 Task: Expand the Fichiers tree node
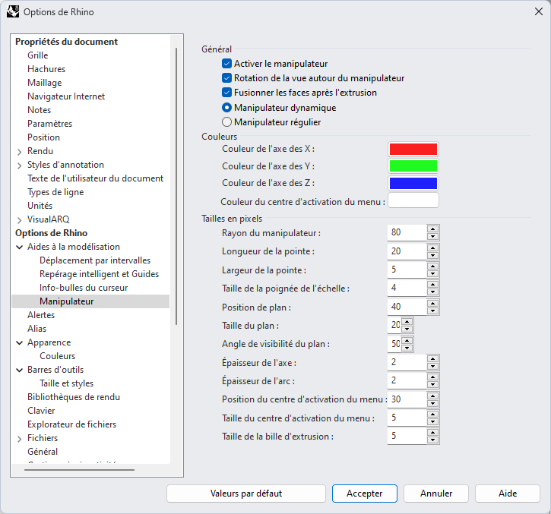pyautogui.click(x=19, y=438)
